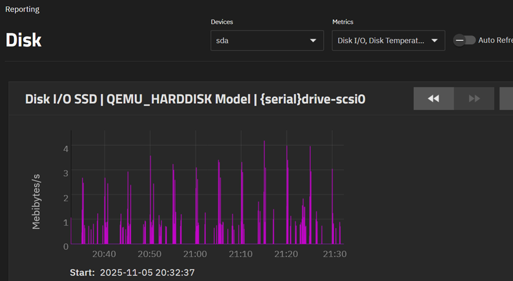The height and width of the screenshot is (281, 513).
Task: Click the partially visible button right of fast-forward
Action: click(506, 98)
